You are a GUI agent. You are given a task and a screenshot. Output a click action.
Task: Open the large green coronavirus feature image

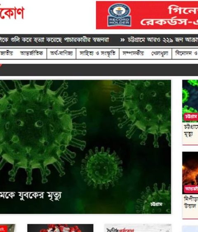pos(85,147)
